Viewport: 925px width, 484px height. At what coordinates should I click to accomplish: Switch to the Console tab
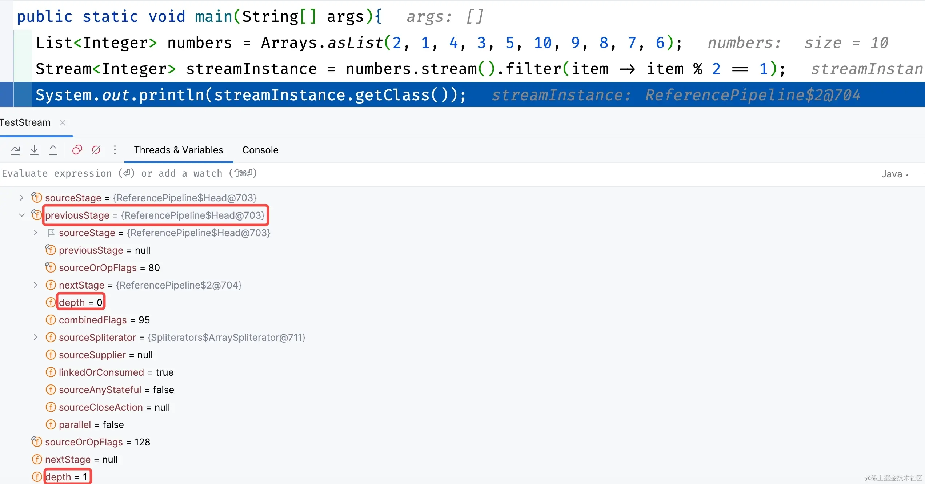(260, 150)
